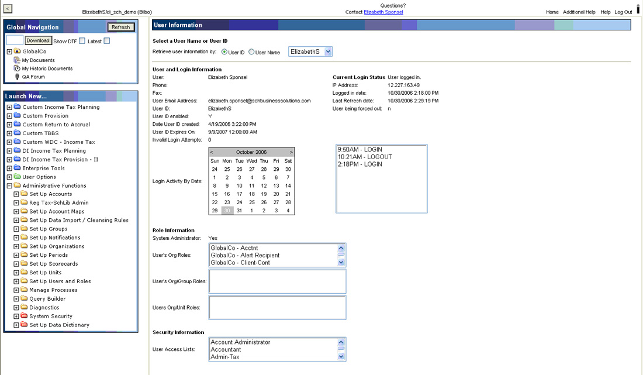Viewport: 643px width, 375px height.
Task: Select Account Administrator in User Access Lists
Action: click(x=240, y=342)
